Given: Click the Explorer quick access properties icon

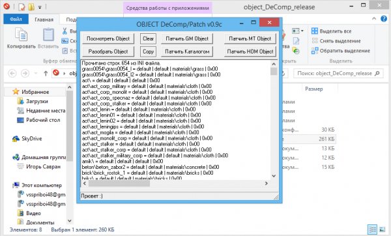Looking at the screenshot, I should (22, 7).
